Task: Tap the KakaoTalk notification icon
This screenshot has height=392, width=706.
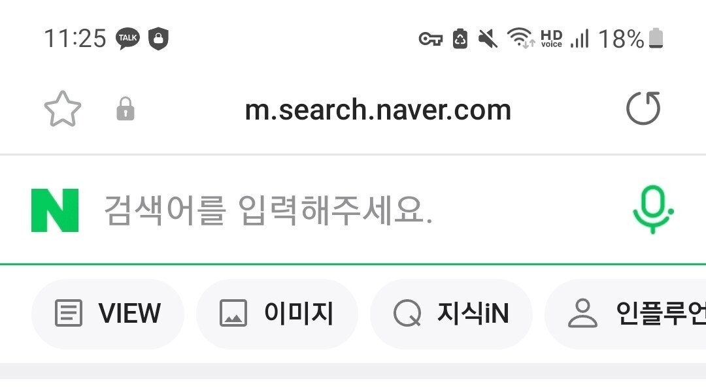Action: click(127, 39)
